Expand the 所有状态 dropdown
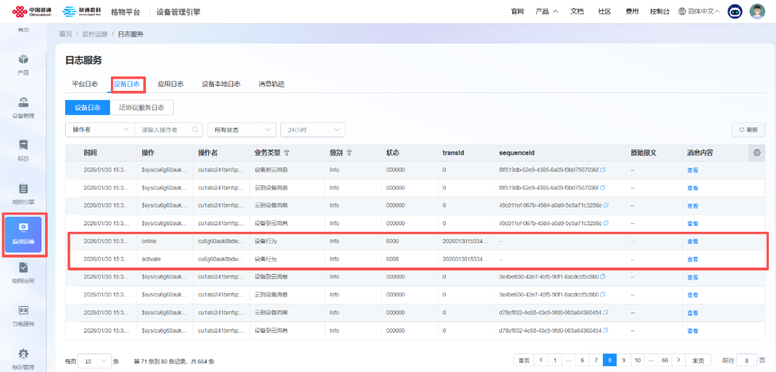 click(x=241, y=129)
